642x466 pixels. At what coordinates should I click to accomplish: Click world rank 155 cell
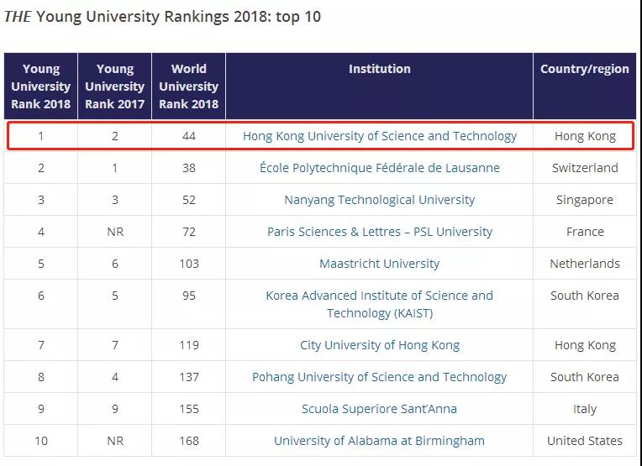point(189,409)
